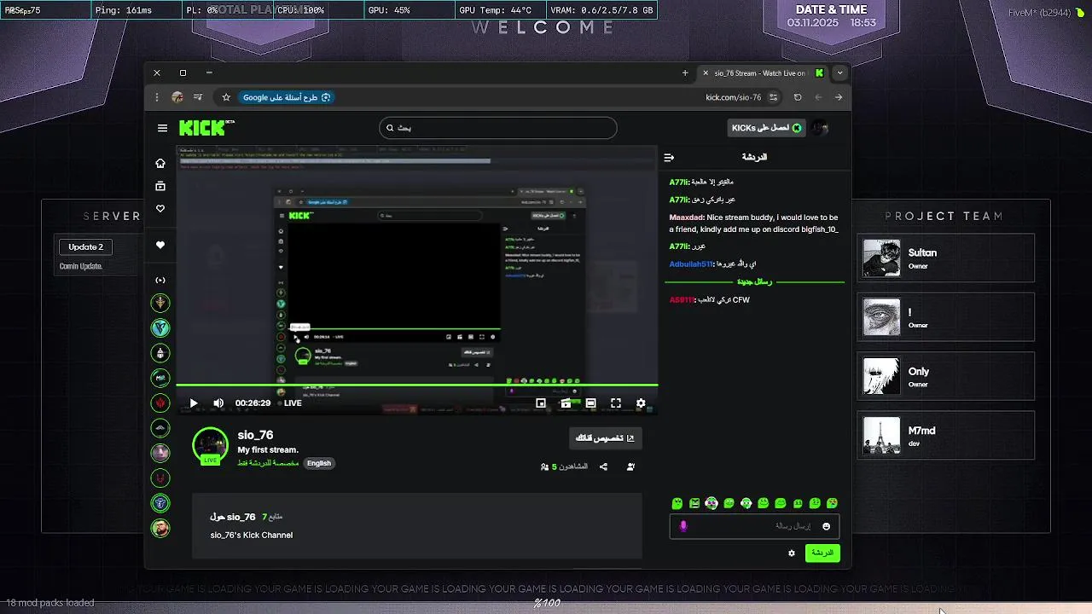Select the sio_76 Stream browser tab
Screen dimensions: 1092x614
[x=764, y=73]
